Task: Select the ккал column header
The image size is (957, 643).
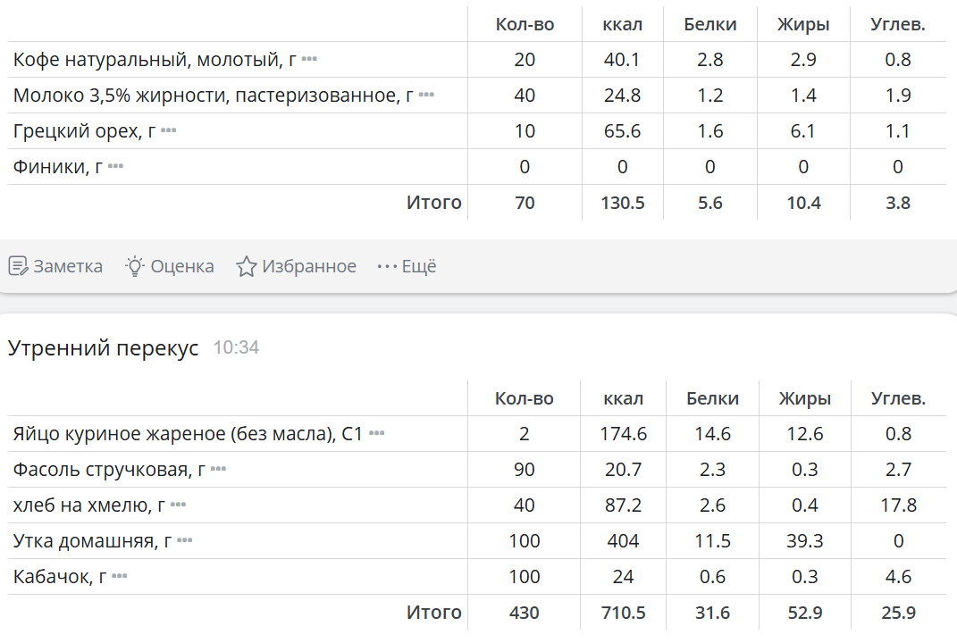Action: [x=622, y=24]
